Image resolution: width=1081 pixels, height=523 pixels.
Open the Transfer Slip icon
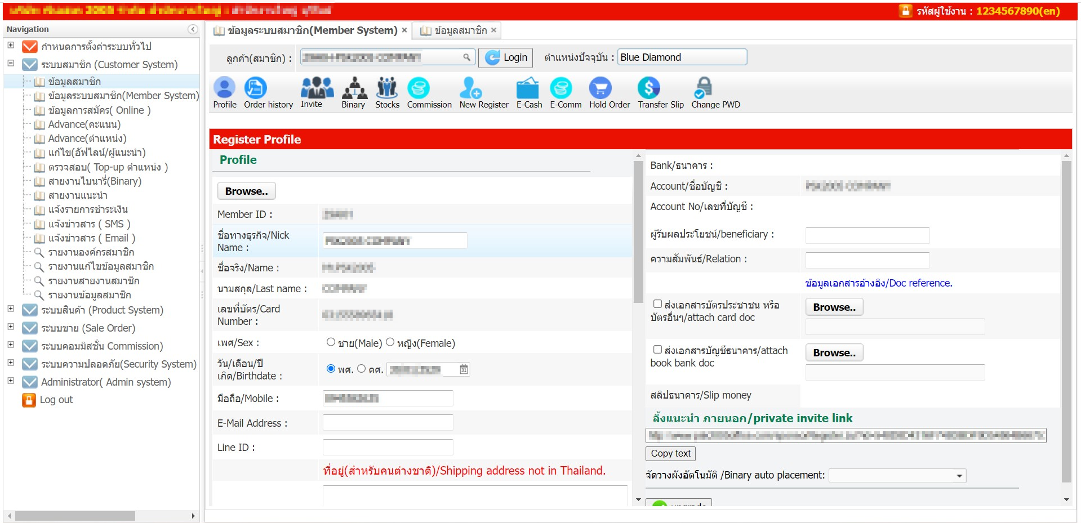tap(648, 88)
